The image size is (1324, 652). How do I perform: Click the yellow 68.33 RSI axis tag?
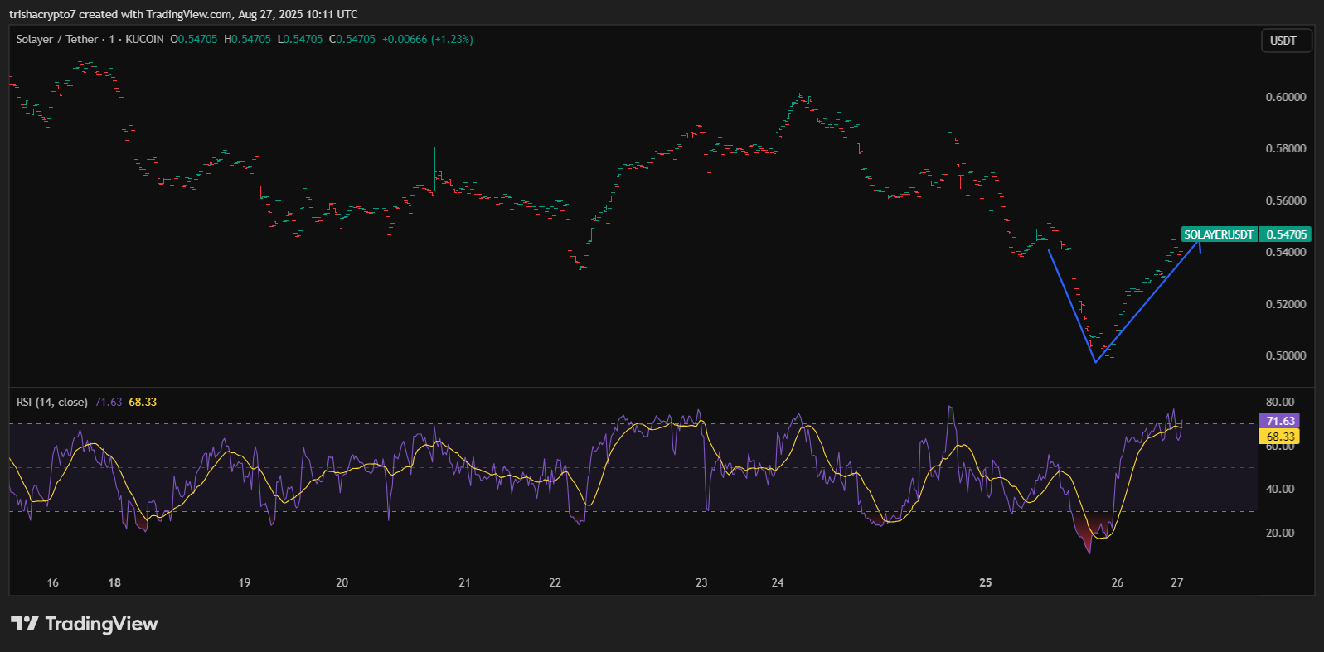pyautogui.click(x=1280, y=437)
